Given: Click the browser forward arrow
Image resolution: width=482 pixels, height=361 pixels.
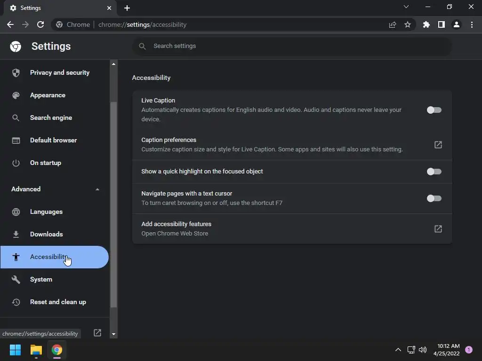Looking at the screenshot, I should (x=25, y=24).
